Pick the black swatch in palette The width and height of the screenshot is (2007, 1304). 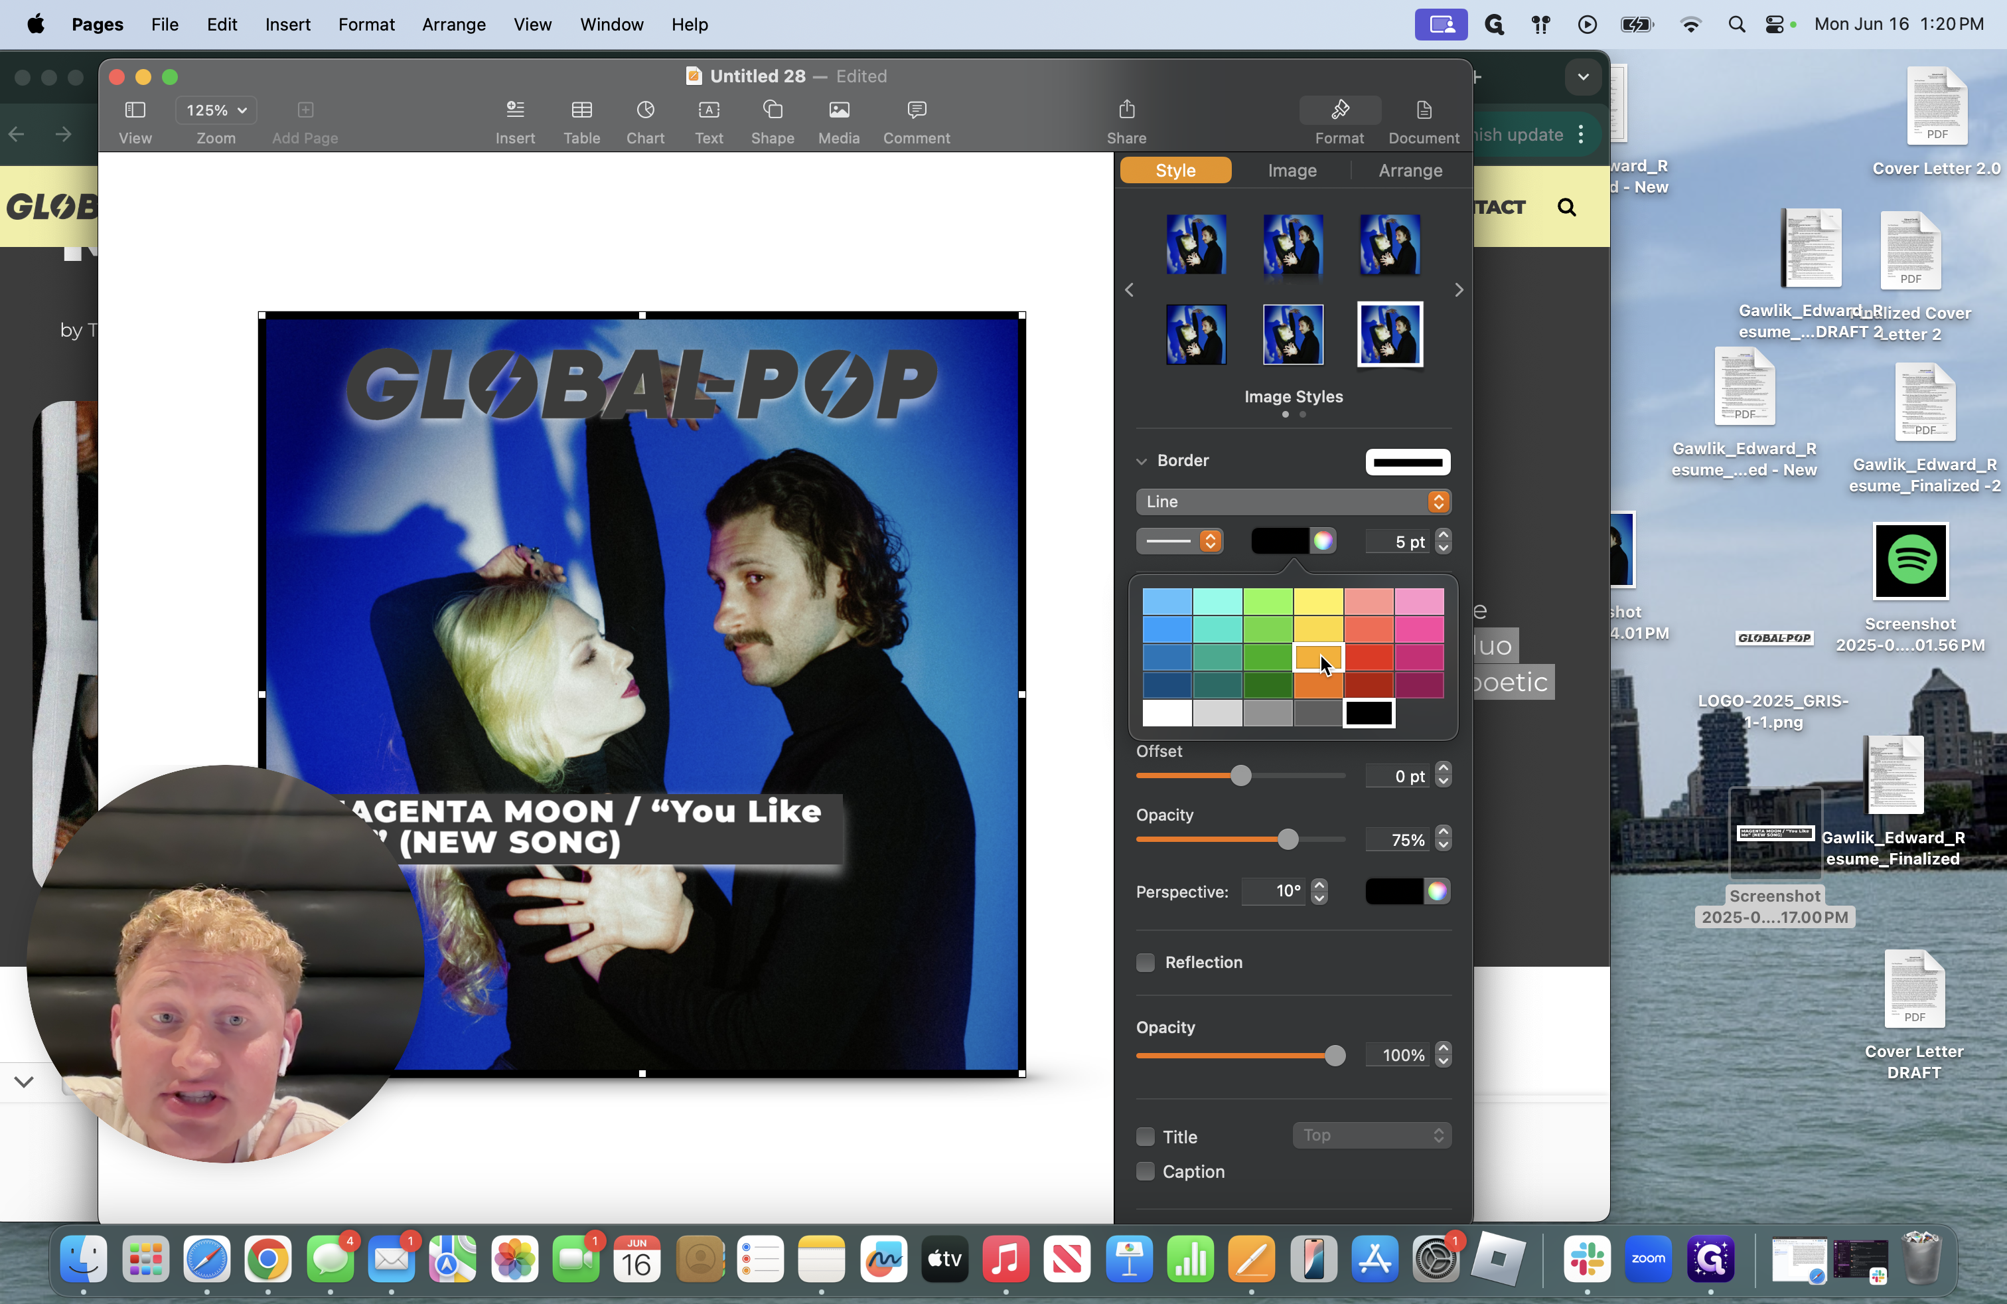click(x=1368, y=712)
